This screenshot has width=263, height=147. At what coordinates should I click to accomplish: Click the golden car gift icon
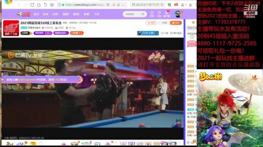point(75,143)
